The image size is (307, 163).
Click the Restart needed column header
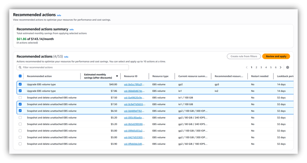(x=260, y=76)
